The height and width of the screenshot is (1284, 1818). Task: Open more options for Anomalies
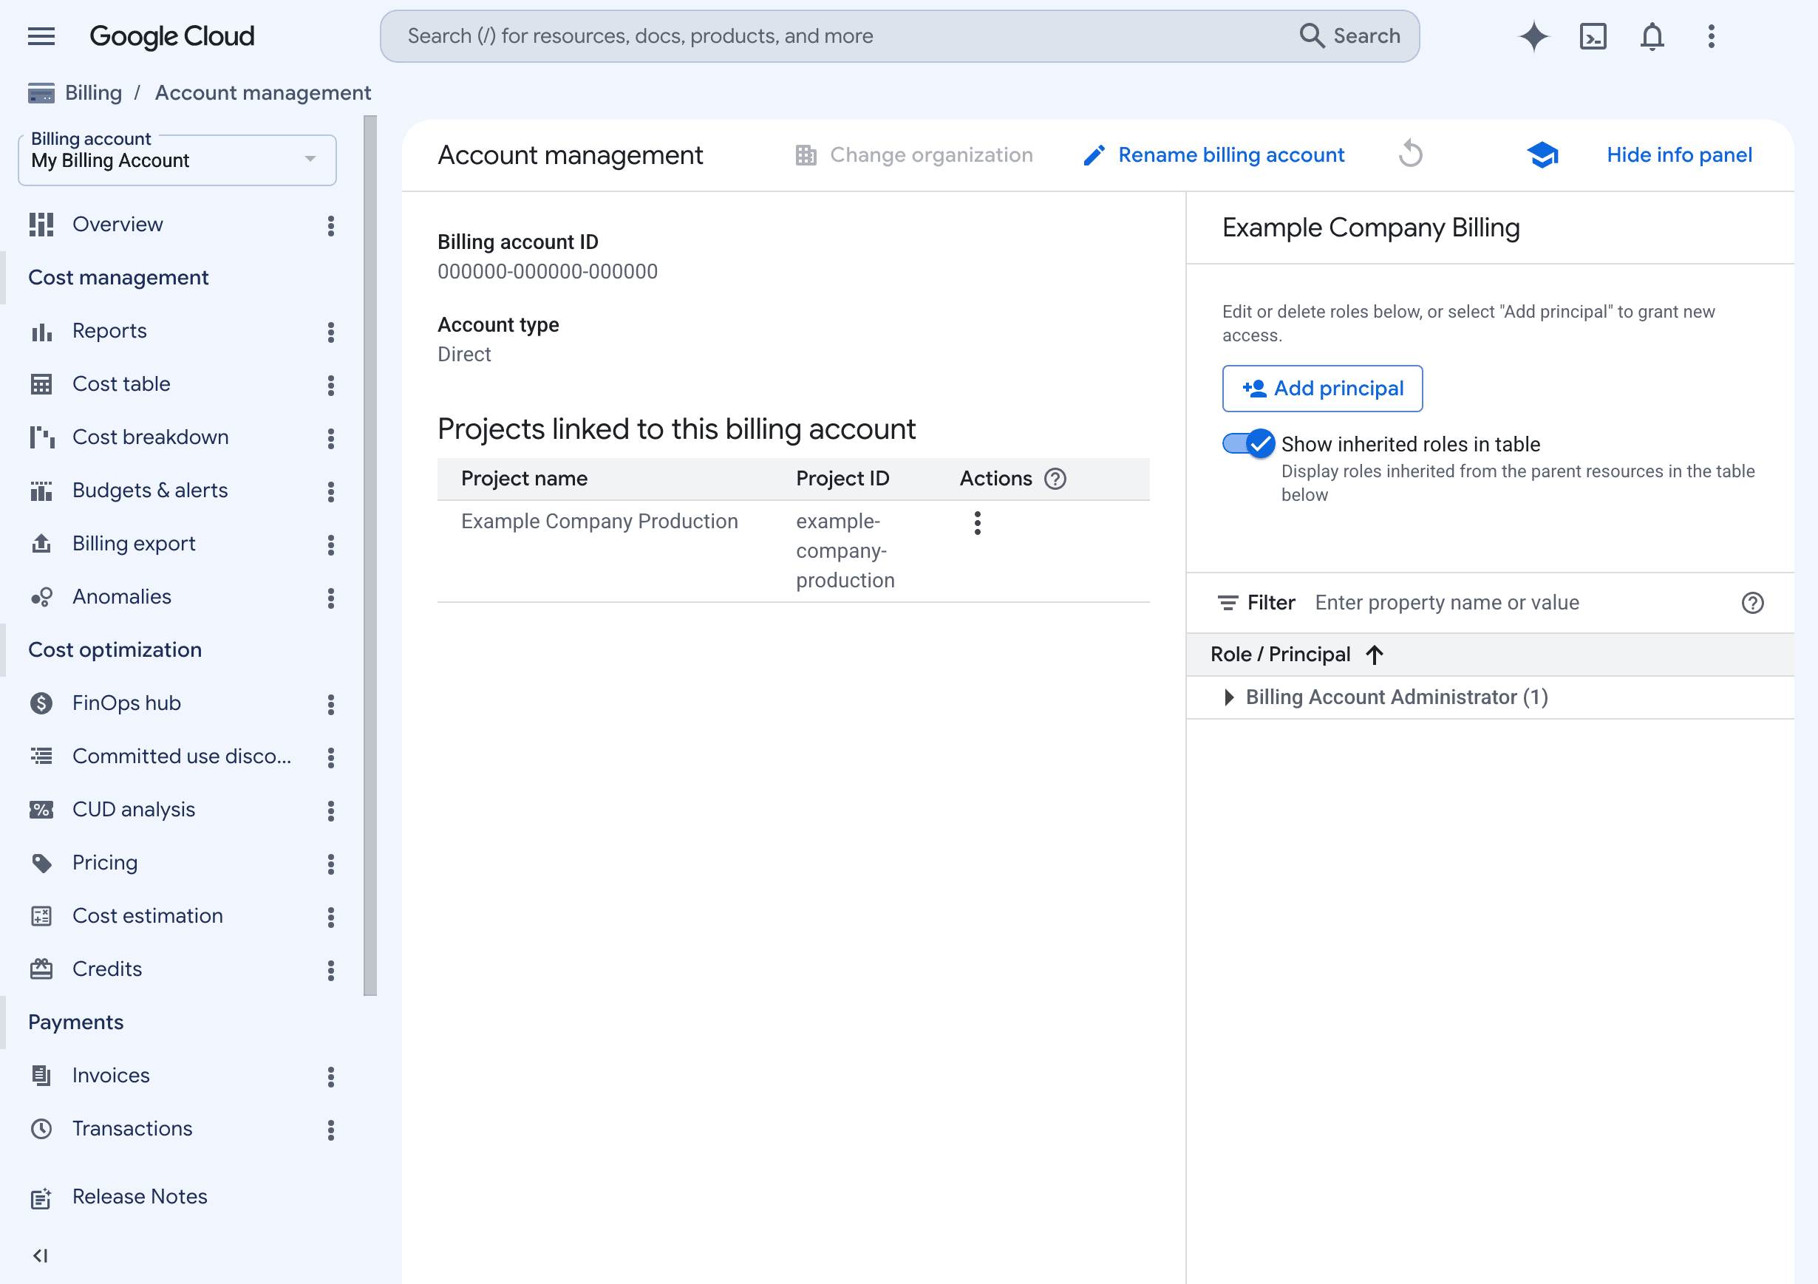(x=331, y=598)
